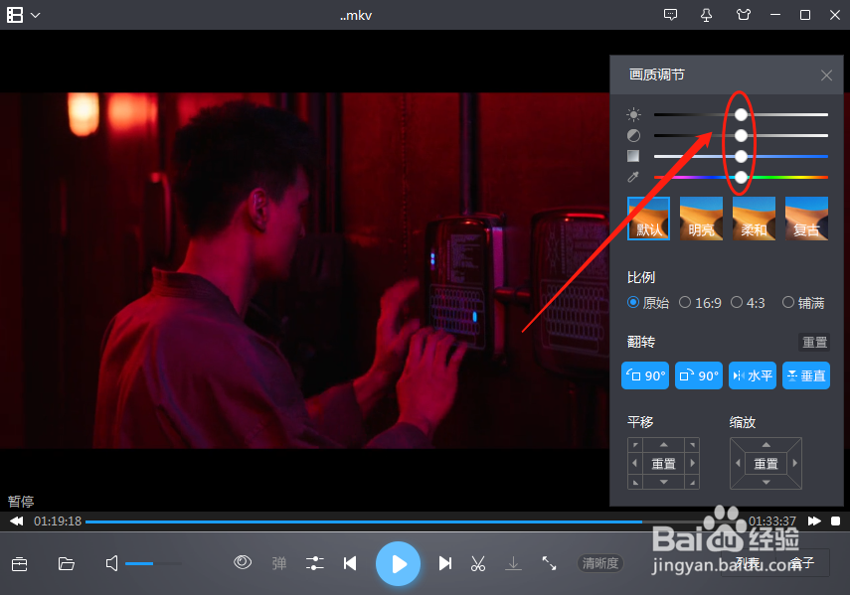Open file with the folder icon

click(x=67, y=563)
